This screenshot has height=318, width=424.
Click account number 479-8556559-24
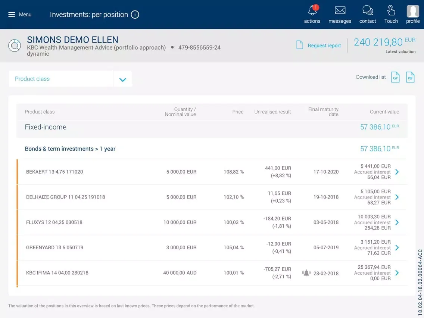click(x=199, y=48)
